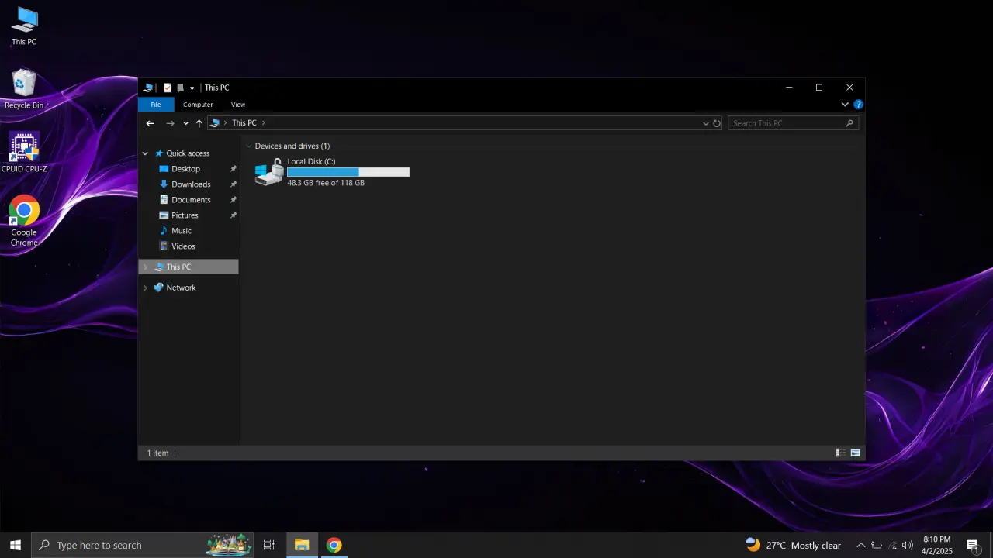Image resolution: width=993 pixels, height=558 pixels.
Task: Select This PC in the navigation pane
Action: pyautogui.click(x=189, y=267)
